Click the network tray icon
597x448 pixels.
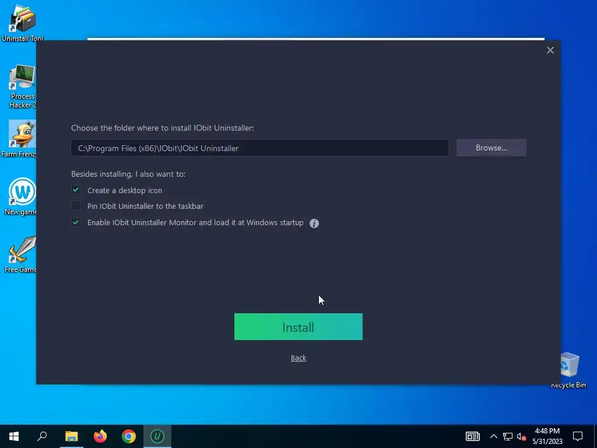pyautogui.click(x=508, y=436)
